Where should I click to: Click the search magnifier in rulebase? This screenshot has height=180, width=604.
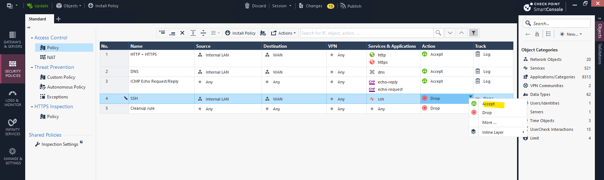438,33
